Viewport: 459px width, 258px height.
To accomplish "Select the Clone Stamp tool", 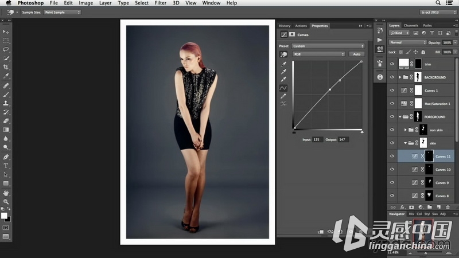I will coord(6,103).
